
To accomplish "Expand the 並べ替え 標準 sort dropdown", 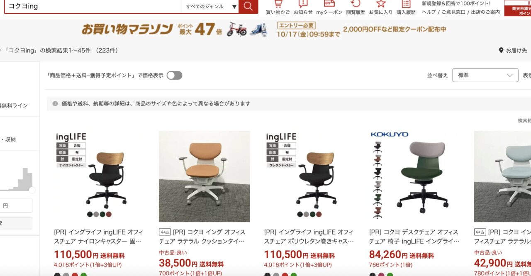I will [x=485, y=75].
